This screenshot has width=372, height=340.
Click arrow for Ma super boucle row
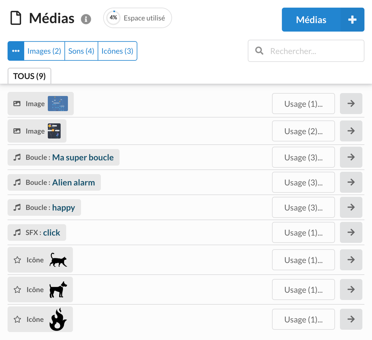click(351, 157)
